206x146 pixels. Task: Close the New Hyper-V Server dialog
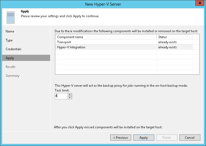pos(200,3)
